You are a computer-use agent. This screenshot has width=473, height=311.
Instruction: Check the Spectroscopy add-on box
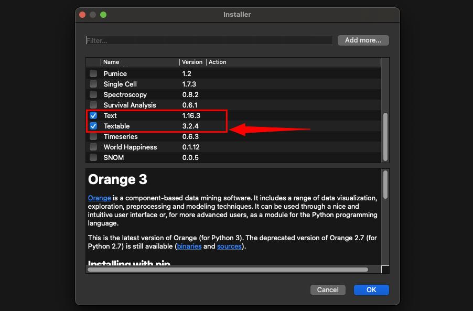pyautogui.click(x=93, y=94)
